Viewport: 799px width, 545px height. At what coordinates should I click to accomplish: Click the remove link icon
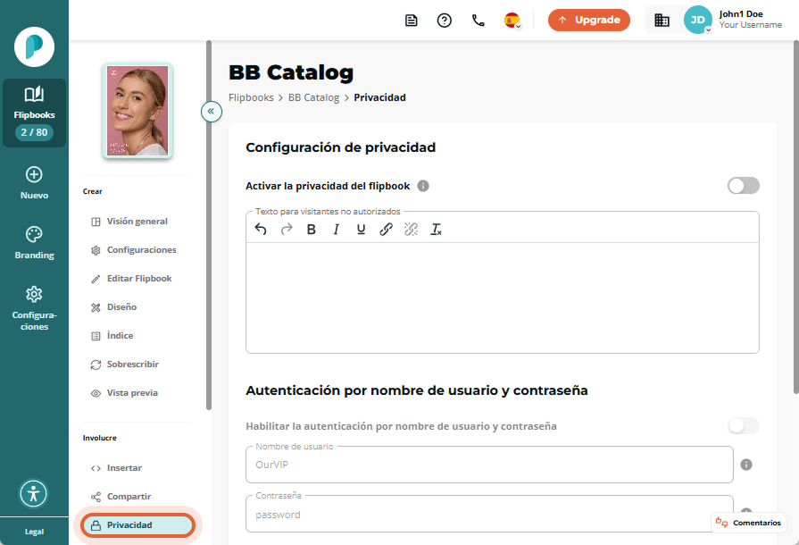[x=411, y=230]
